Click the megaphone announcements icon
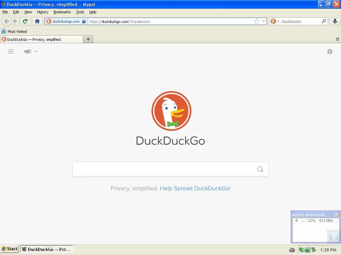 click(28, 51)
